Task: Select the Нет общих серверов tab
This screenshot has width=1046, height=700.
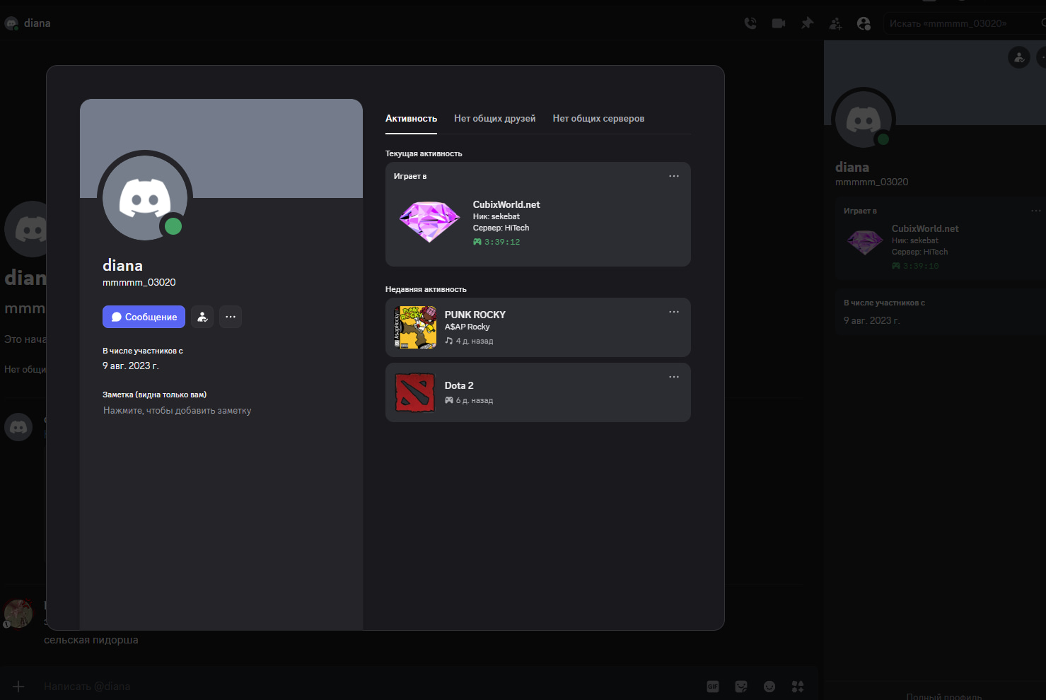Action: [598, 119]
